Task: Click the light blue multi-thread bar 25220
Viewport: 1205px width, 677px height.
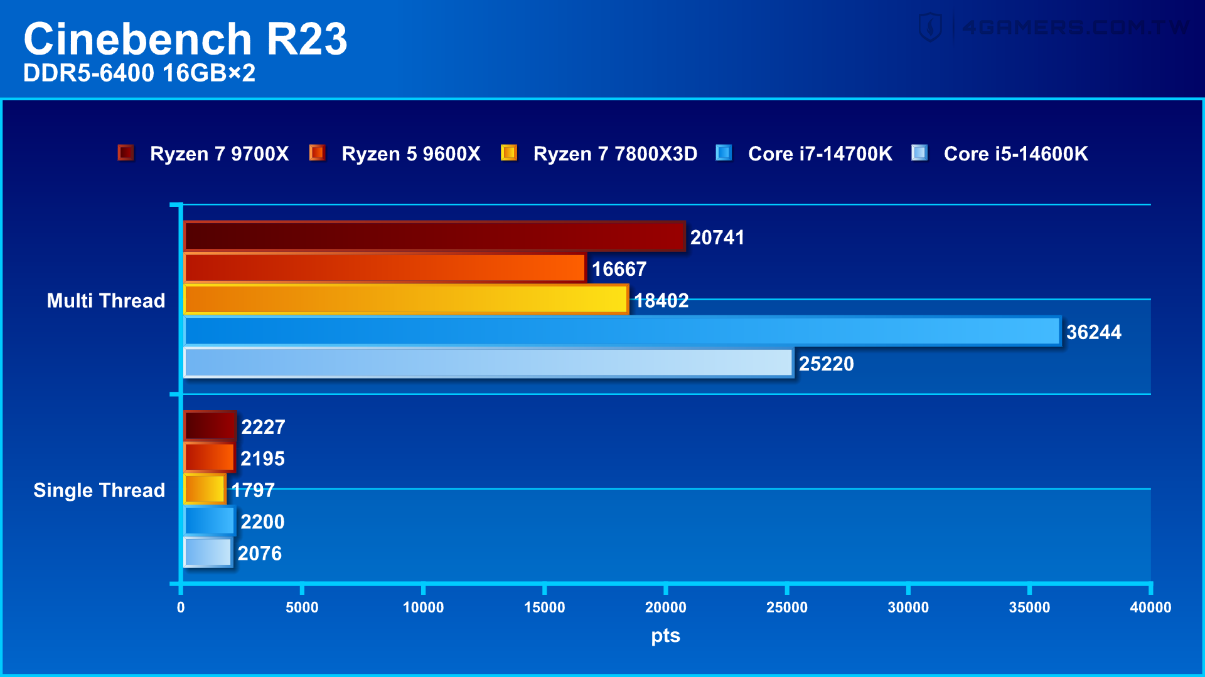Action: (488, 363)
